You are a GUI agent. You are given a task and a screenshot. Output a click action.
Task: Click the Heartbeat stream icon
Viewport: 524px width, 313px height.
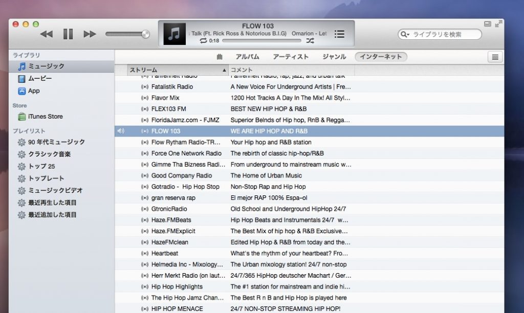[145, 253]
